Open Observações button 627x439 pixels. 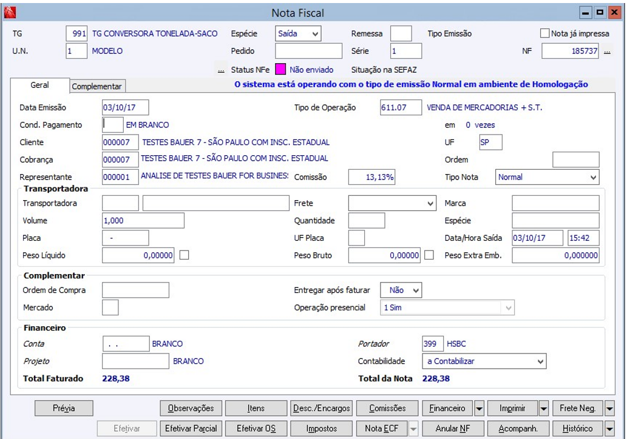191,409
